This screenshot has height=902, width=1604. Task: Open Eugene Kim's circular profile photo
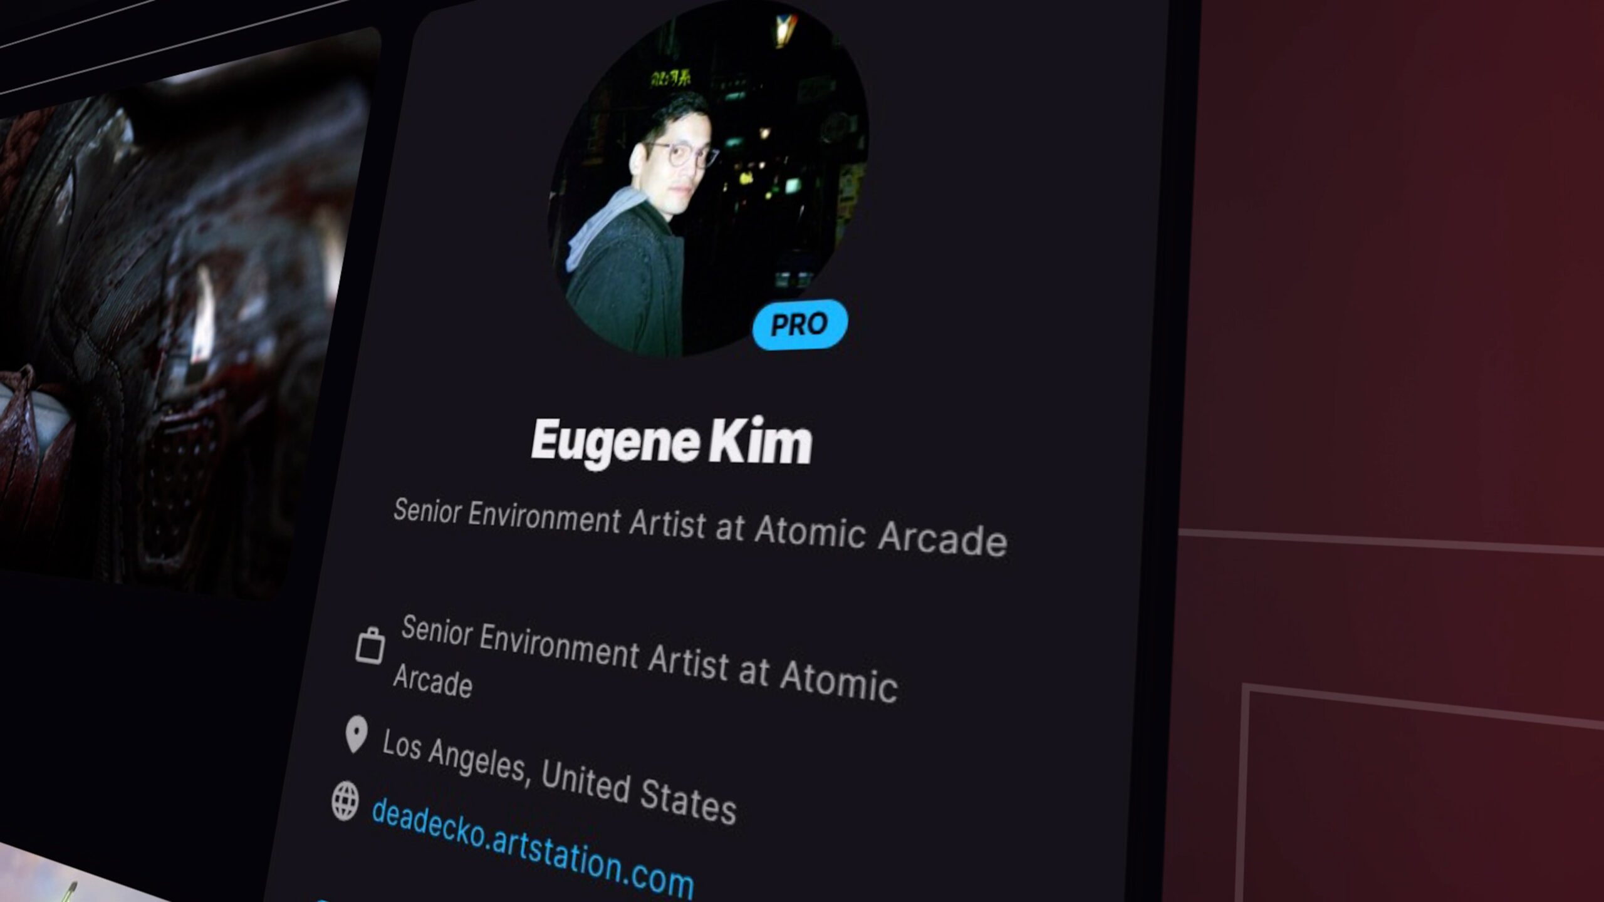708,179
